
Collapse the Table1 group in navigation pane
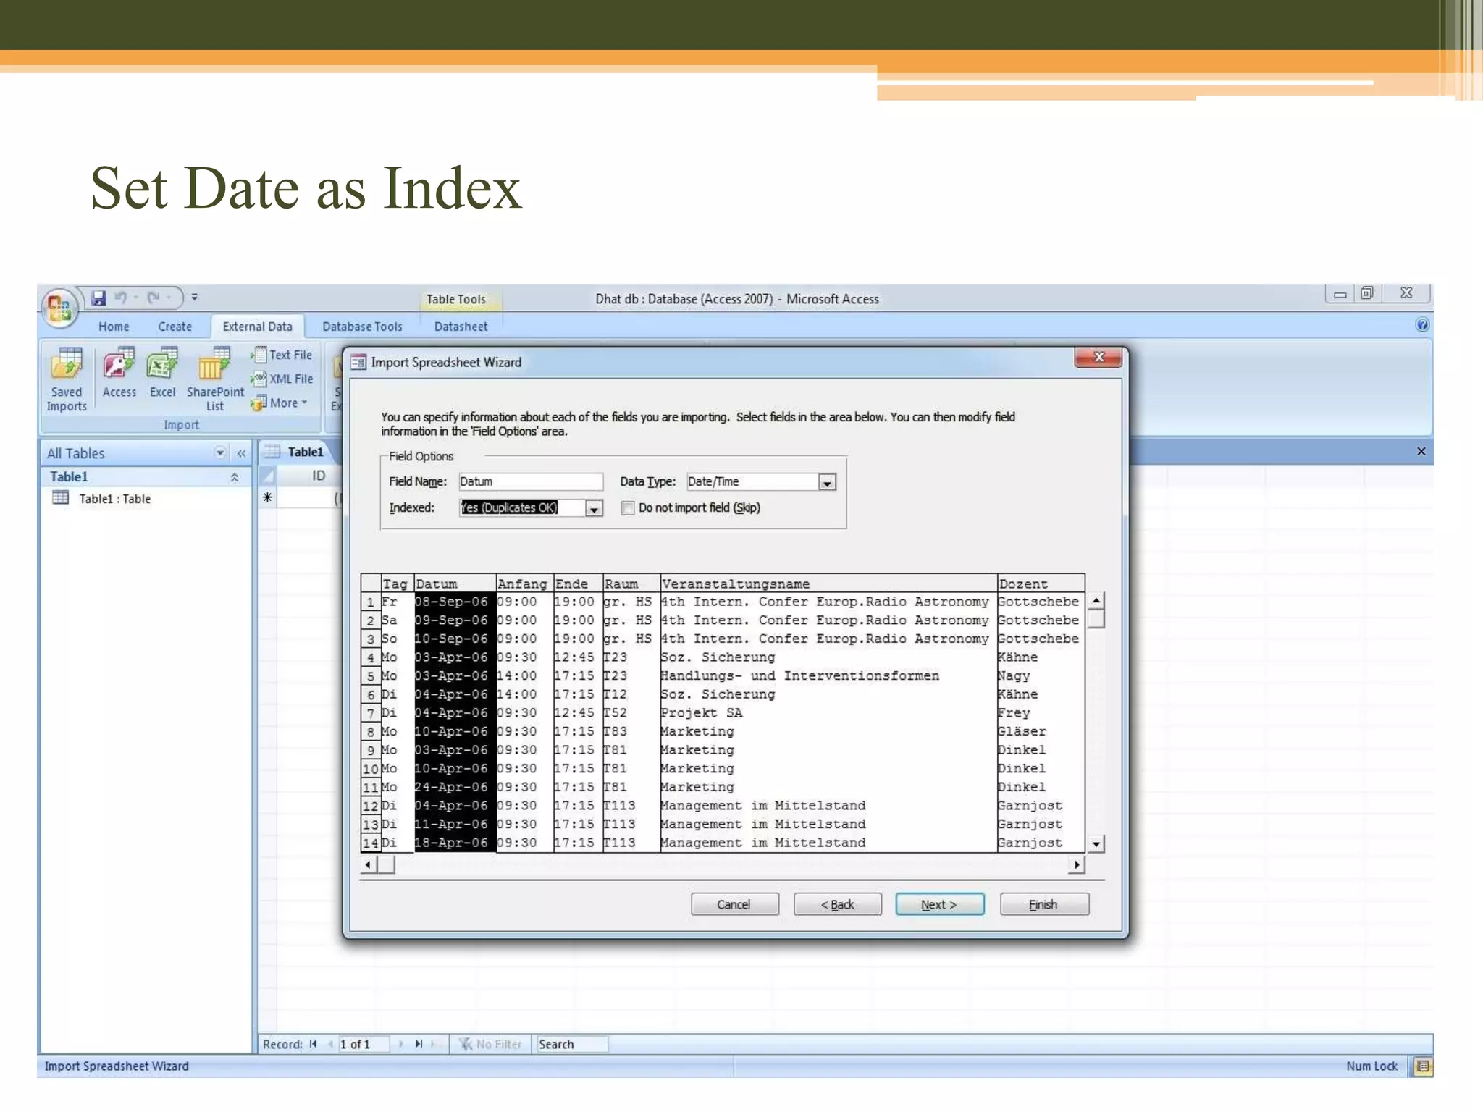(234, 477)
